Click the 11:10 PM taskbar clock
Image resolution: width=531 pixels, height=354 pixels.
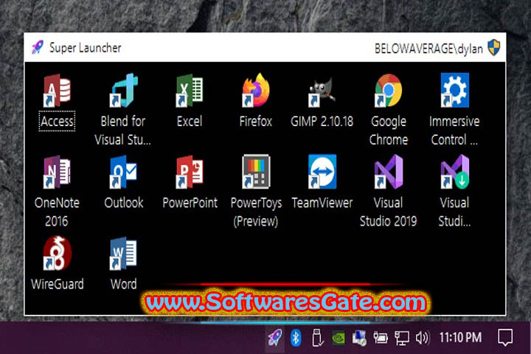coord(460,337)
